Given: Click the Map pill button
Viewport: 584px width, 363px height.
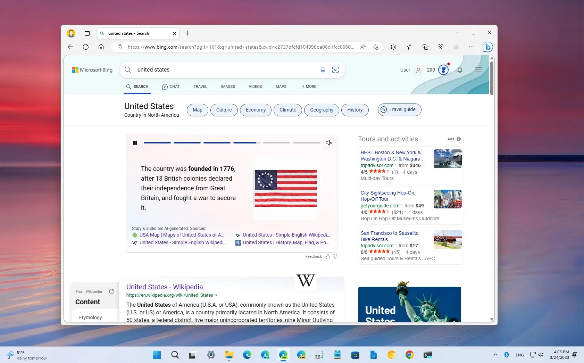Looking at the screenshot, I should (198, 110).
